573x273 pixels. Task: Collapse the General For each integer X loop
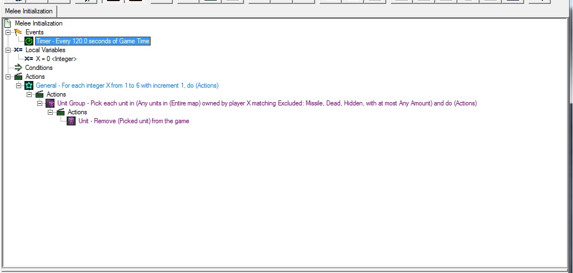point(19,85)
